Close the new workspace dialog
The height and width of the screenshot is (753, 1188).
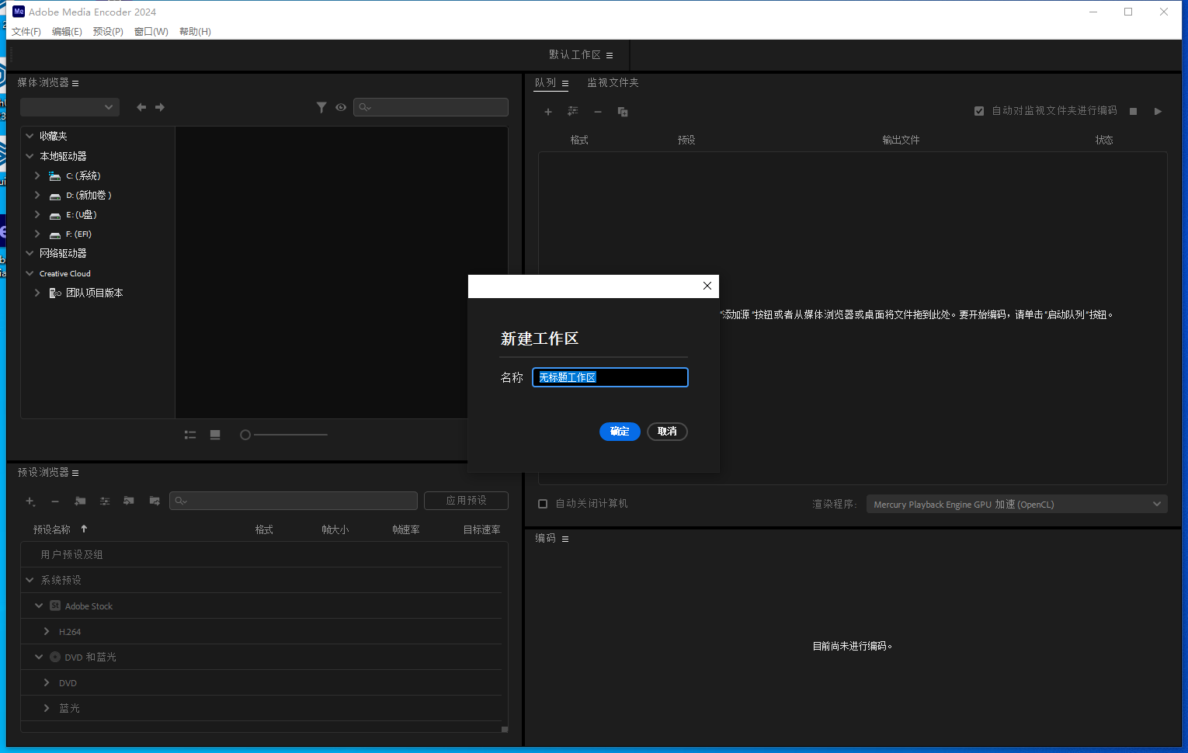click(707, 286)
